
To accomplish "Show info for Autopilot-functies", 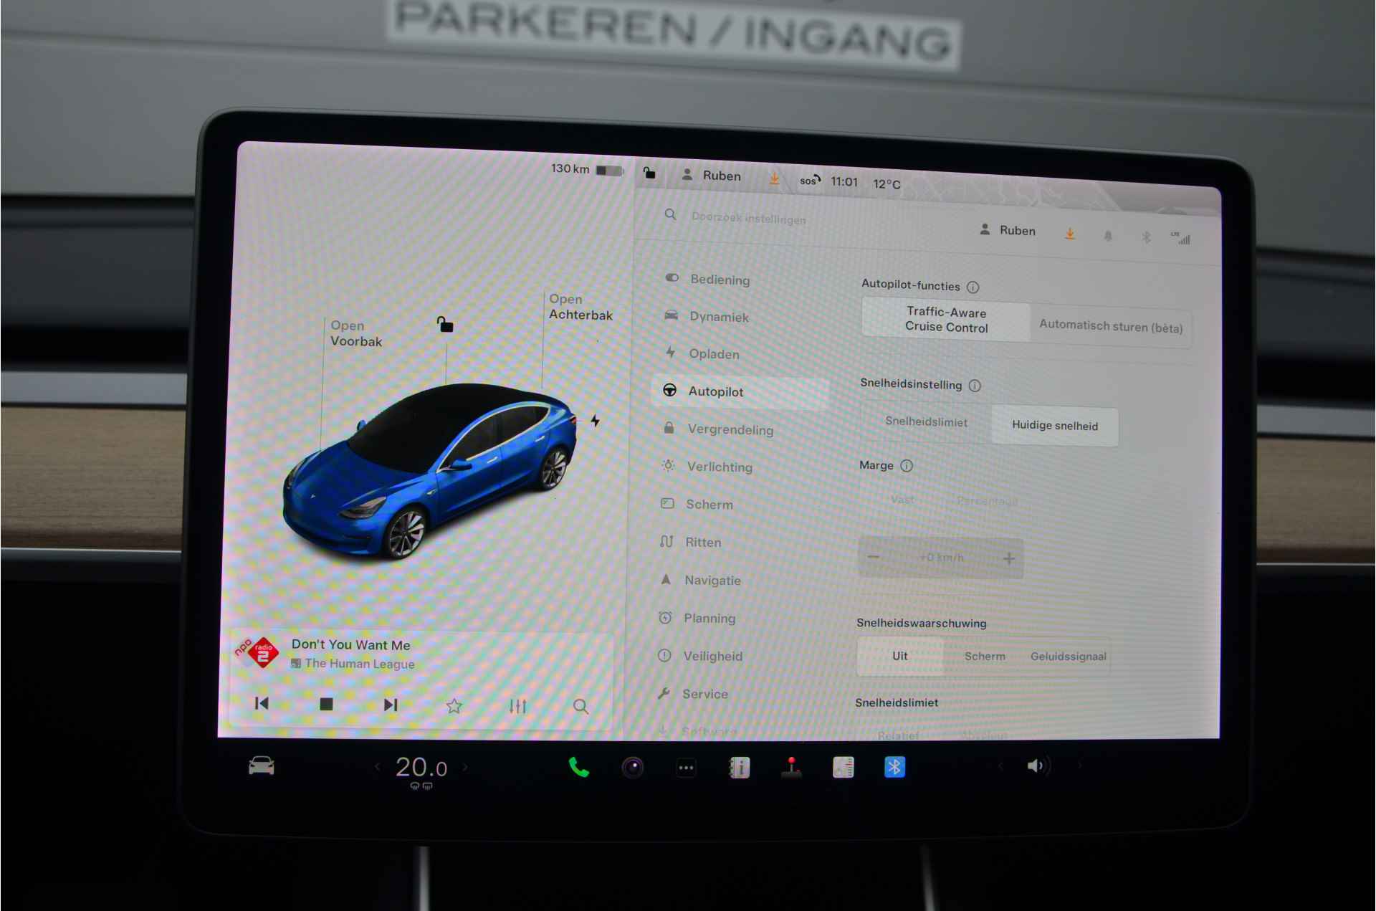I will (973, 287).
